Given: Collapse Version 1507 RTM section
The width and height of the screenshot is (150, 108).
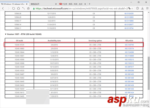Looking at the screenshot, I should [5, 34].
